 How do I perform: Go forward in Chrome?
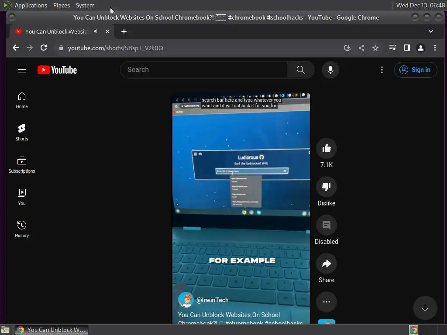[30, 48]
